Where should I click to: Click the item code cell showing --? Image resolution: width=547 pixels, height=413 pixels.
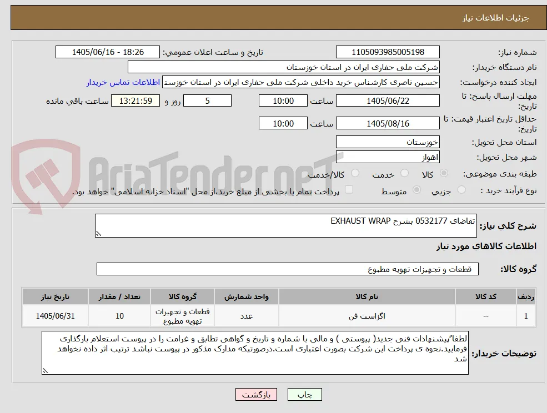point(485,316)
